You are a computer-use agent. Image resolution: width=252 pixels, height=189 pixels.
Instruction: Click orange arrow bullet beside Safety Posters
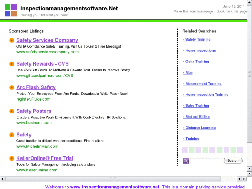12,111
